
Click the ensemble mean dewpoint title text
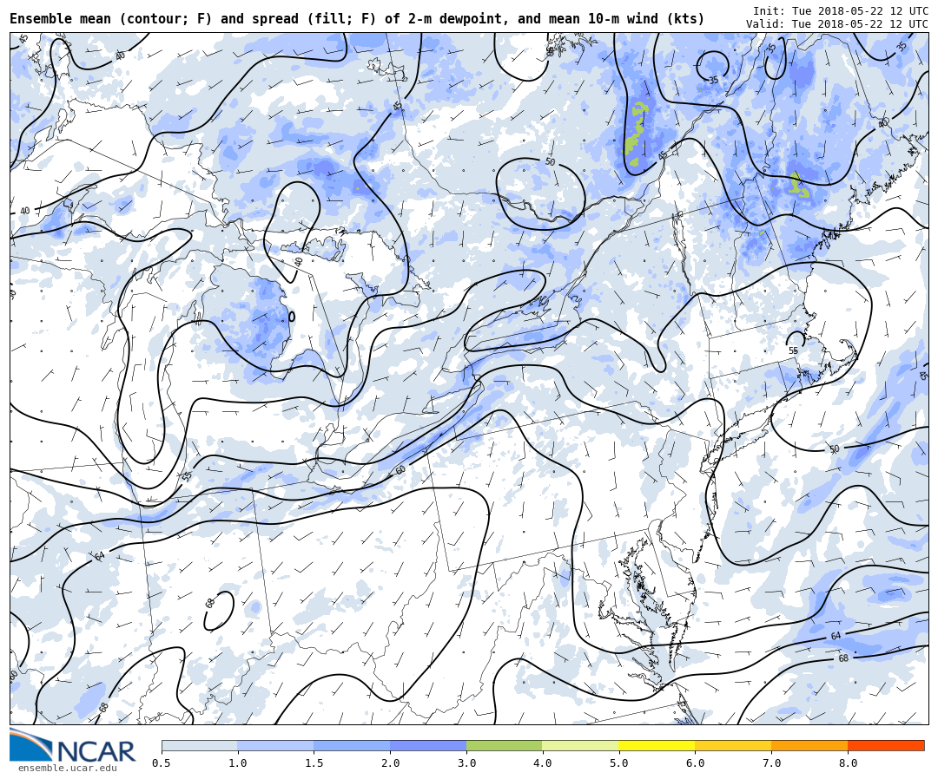pyautogui.click(x=357, y=19)
